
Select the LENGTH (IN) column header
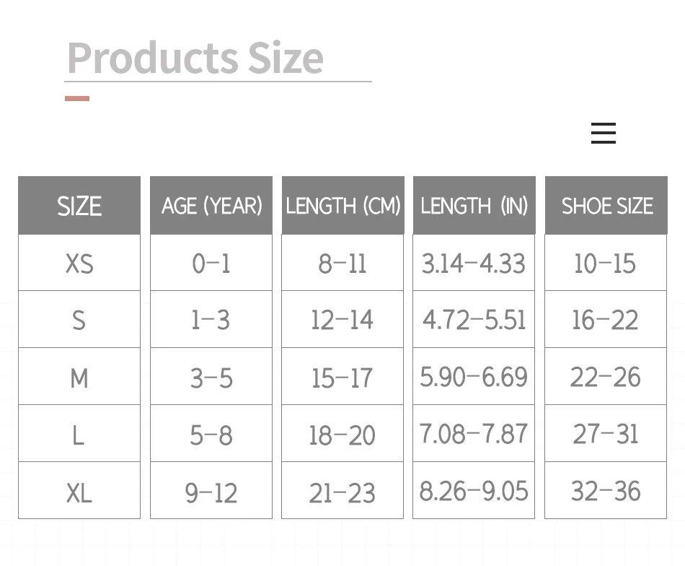click(474, 206)
